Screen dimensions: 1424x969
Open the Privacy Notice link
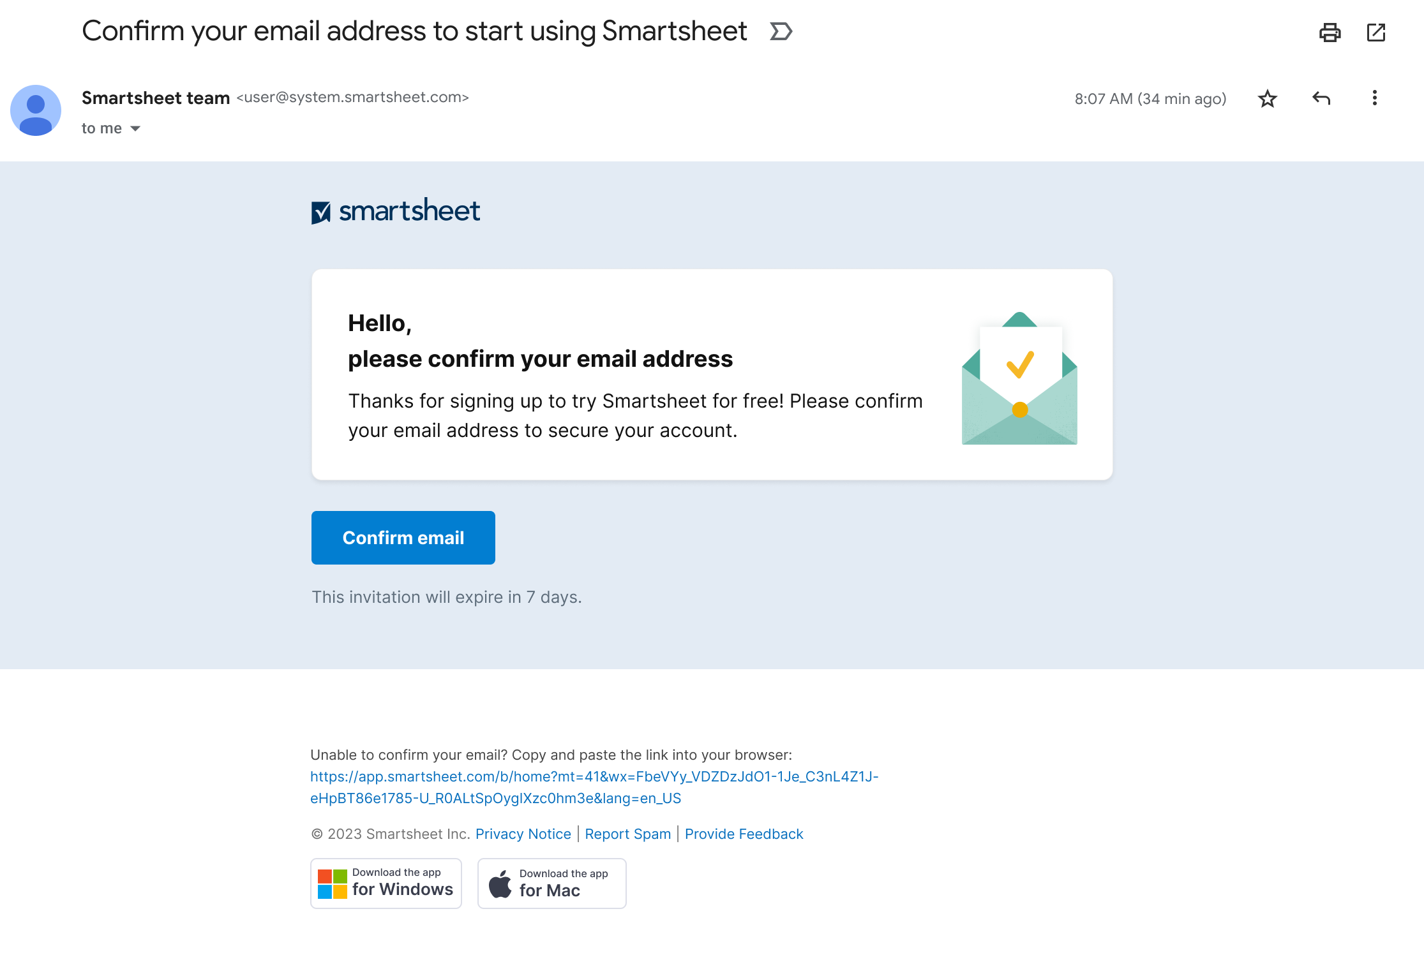pos(523,834)
